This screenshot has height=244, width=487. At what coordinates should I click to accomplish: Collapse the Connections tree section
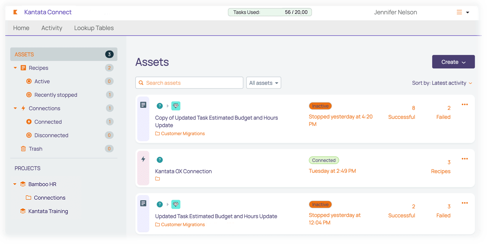(15, 108)
